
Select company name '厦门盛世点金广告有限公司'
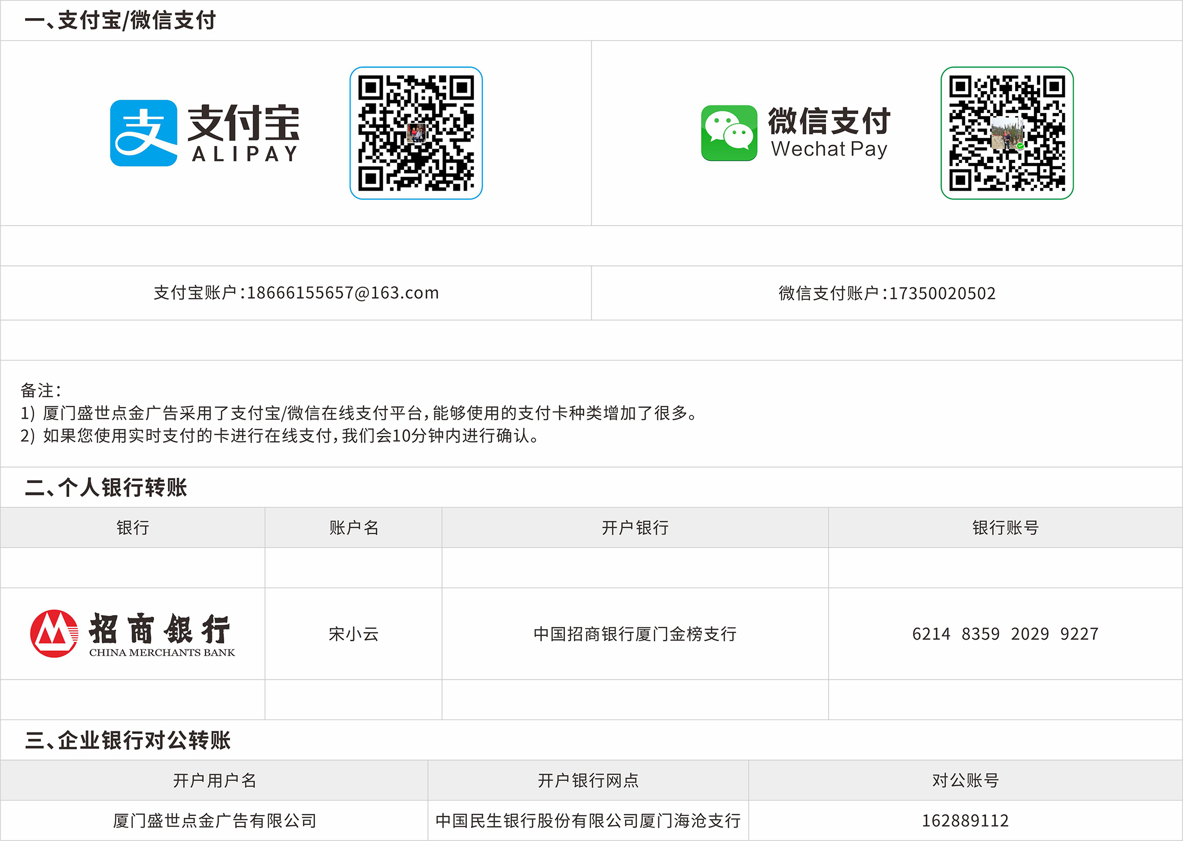coord(215,821)
